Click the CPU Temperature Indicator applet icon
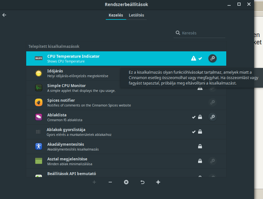The image size is (263, 199). tap(38, 58)
